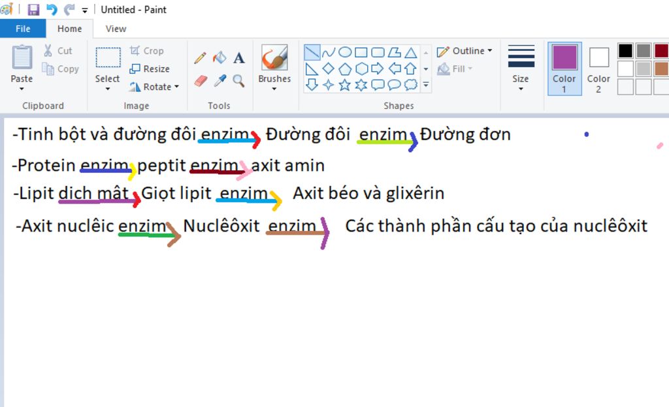Image resolution: width=669 pixels, height=407 pixels.
Task: Open the Resize dialog
Action: click(150, 68)
